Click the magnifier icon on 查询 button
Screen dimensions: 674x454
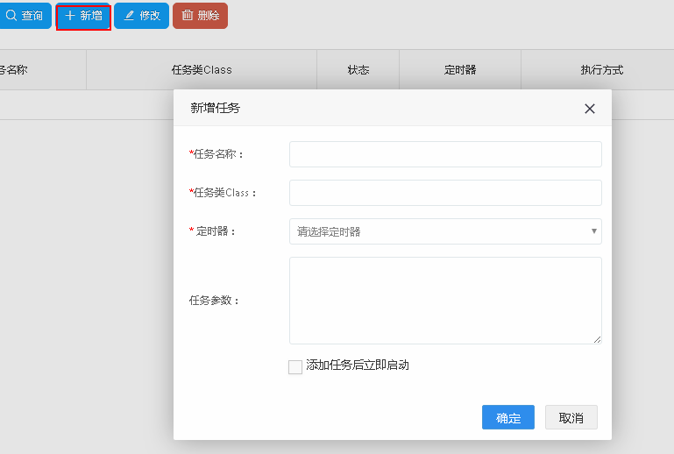pyautogui.click(x=11, y=16)
